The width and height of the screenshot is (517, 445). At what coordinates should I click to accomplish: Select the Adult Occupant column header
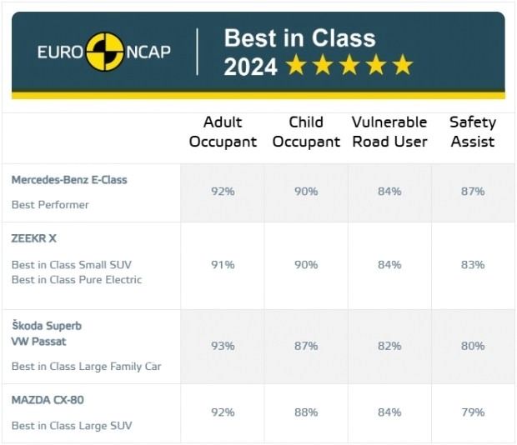(x=223, y=132)
